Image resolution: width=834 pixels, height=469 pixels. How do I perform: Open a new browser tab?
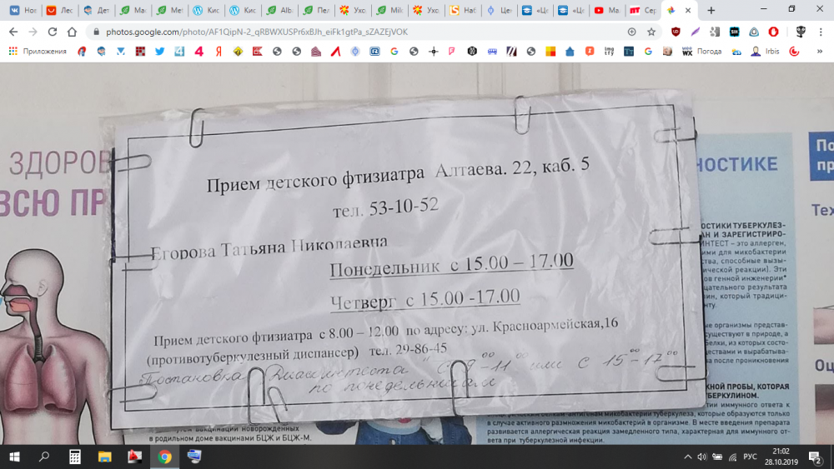click(x=711, y=10)
